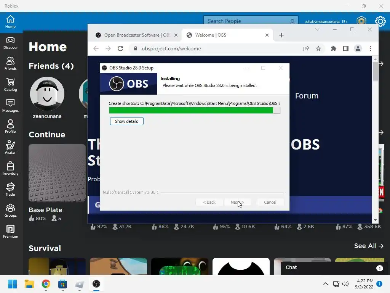Click the installation progress bar
This screenshot has width=390, height=293.
tap(195, 110)
